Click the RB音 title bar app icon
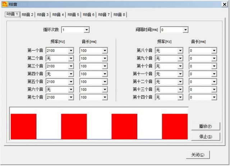230x166 pixels. pyautogui.click(x=5, y=4)
